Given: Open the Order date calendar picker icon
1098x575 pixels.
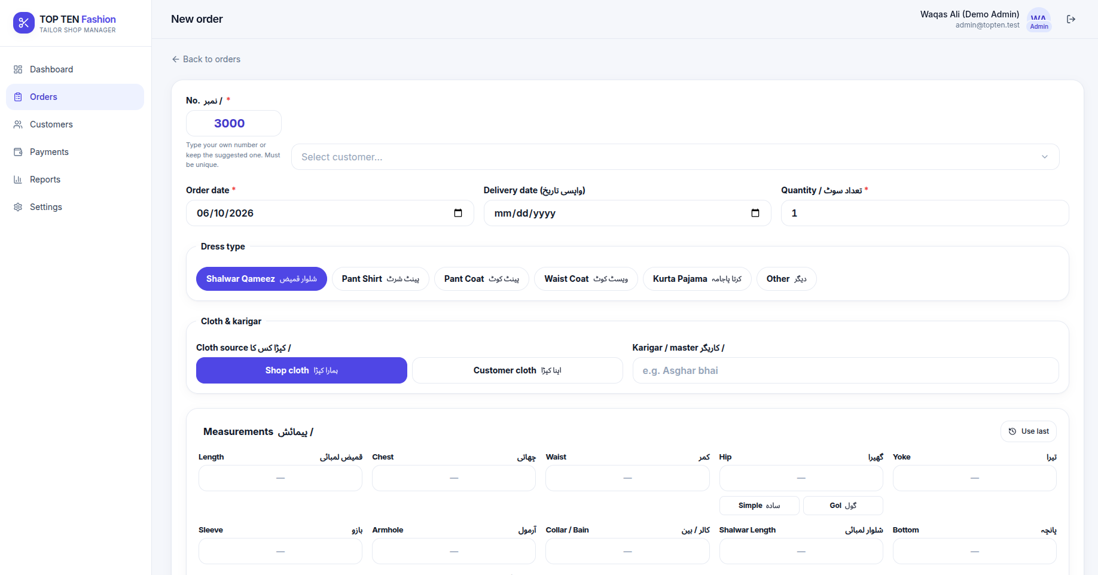Looking at the screenshot, I should pyautogui.click(x=458, y=213).
